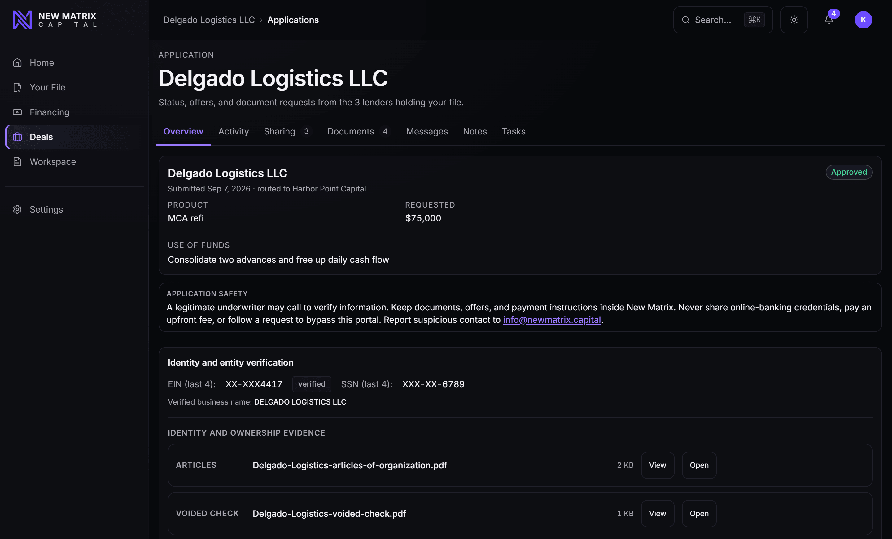Image resolution: width=892 pixels, height=539 pixels.
Task: Click the $75,000 requested amount
Action: tap(423, 218)
